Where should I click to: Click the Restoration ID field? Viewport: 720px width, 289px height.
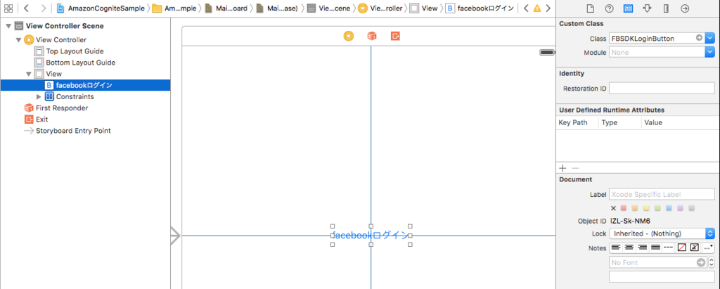point(662,88)
